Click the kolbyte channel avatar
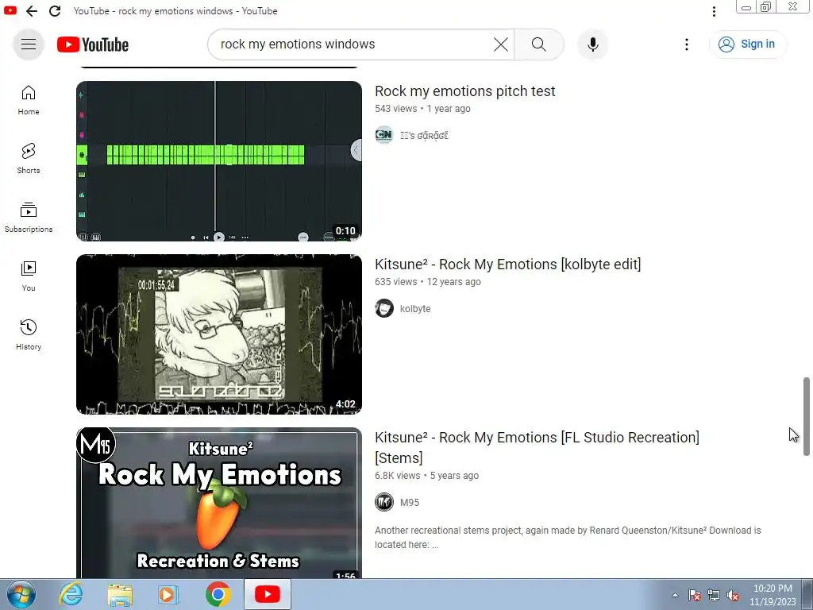 pyautogui.click(x=384, y=309)
